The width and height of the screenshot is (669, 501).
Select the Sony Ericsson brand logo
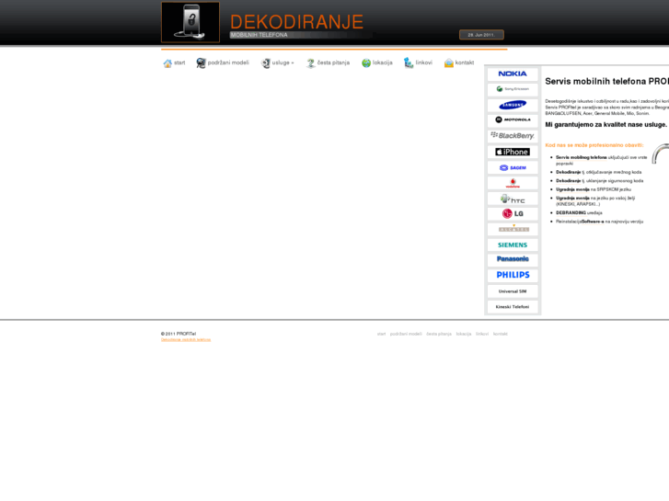coord(513,89)
